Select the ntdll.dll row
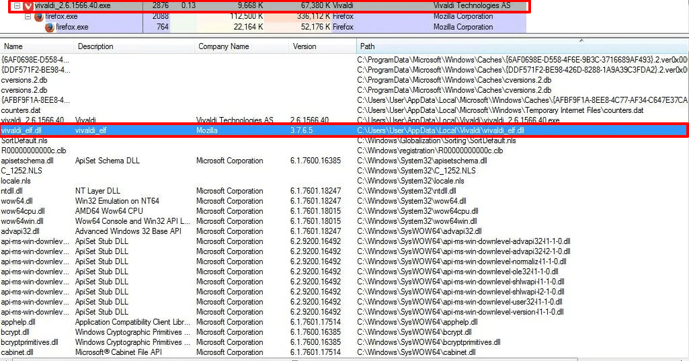Screen dimensions: 689x361 344,191
